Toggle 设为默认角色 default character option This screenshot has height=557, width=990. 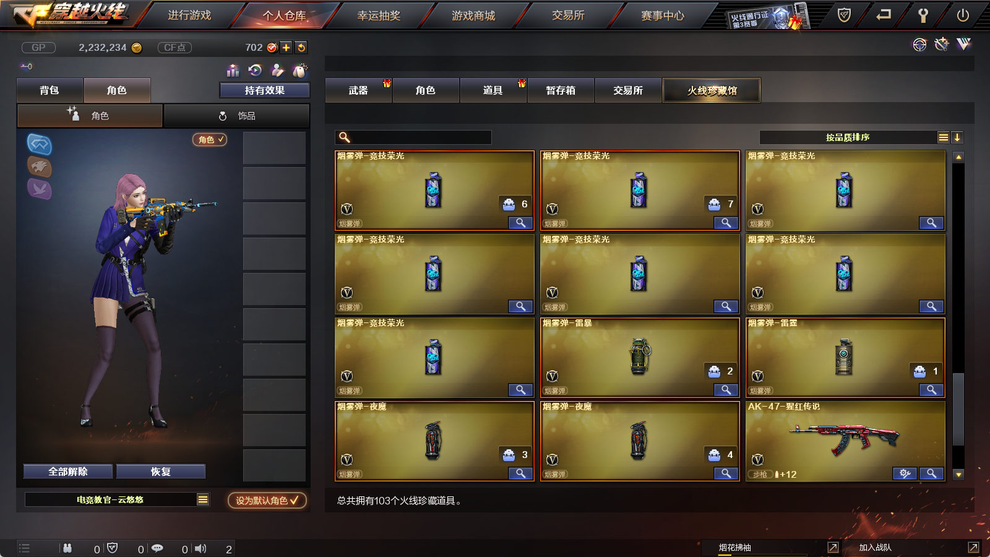(267, 500)
